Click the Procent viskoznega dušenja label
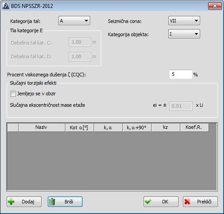Viewport: 224px width, 214px height. pyautogui.click(x=46, y=75)
